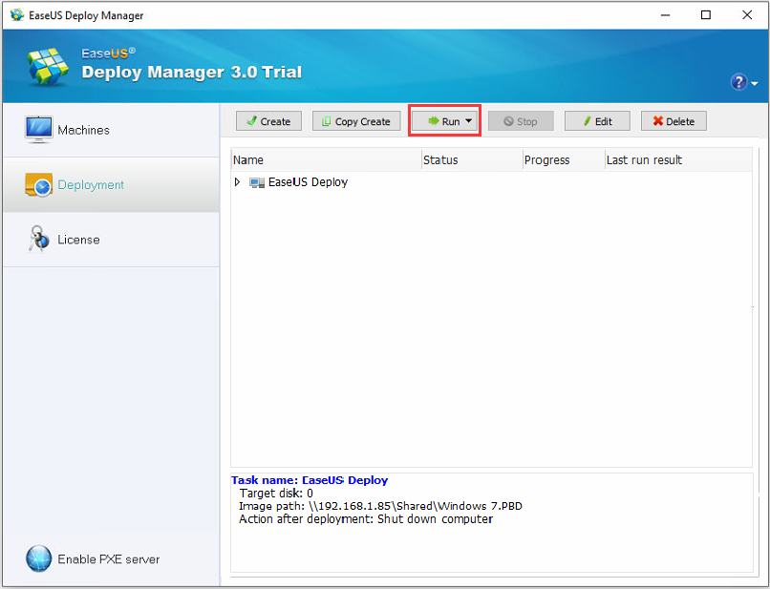This screenshot has width=770, height=589.
Task: Open the help menu dropdown arrow
Action: (x=755, y=84)
